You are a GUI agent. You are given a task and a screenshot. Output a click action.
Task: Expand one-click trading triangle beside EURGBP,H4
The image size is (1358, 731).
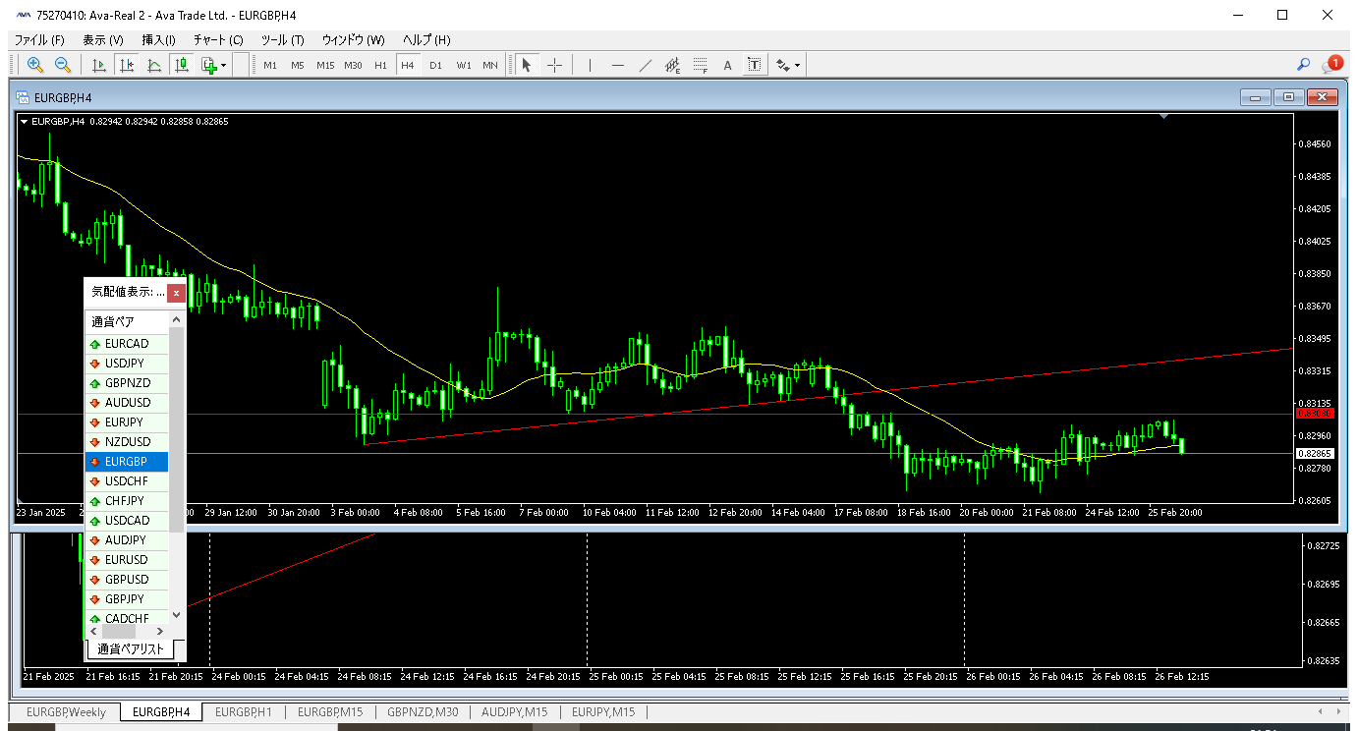(25, 121)
